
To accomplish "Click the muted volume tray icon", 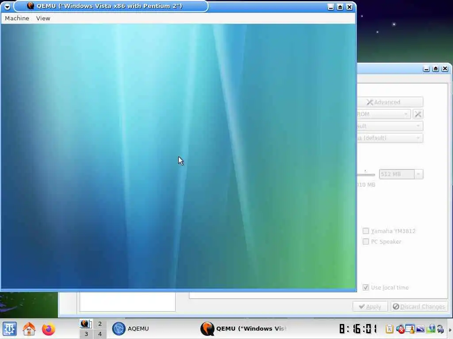I will [x=400, y=328].
